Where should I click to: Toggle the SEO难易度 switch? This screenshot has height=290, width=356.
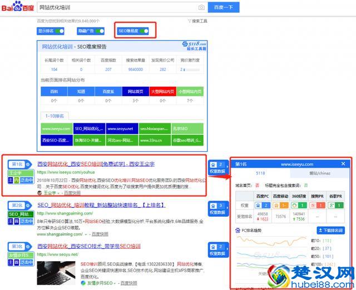144,31
